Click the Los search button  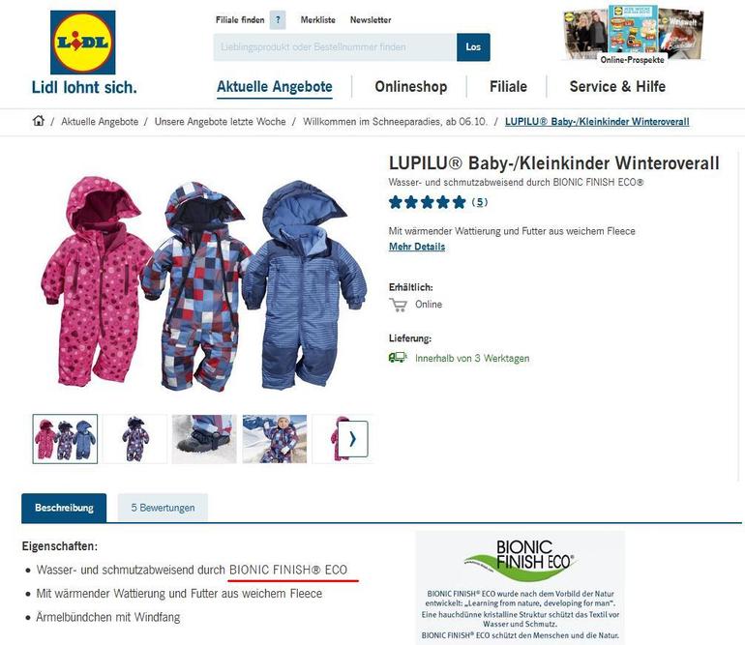pyautogui.click(x=473, y=47)
